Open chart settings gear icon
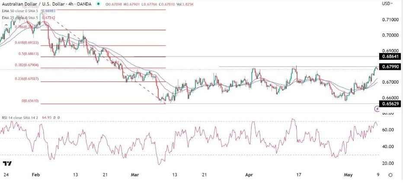This screenshot has width=403, height=187. (390, 175)
